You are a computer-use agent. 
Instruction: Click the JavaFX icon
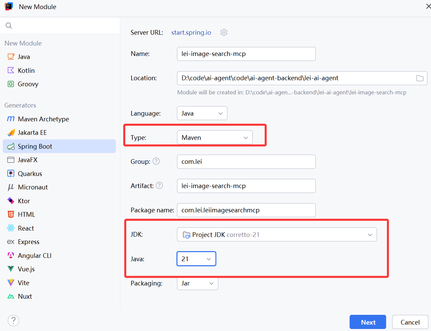coord(11,160)
